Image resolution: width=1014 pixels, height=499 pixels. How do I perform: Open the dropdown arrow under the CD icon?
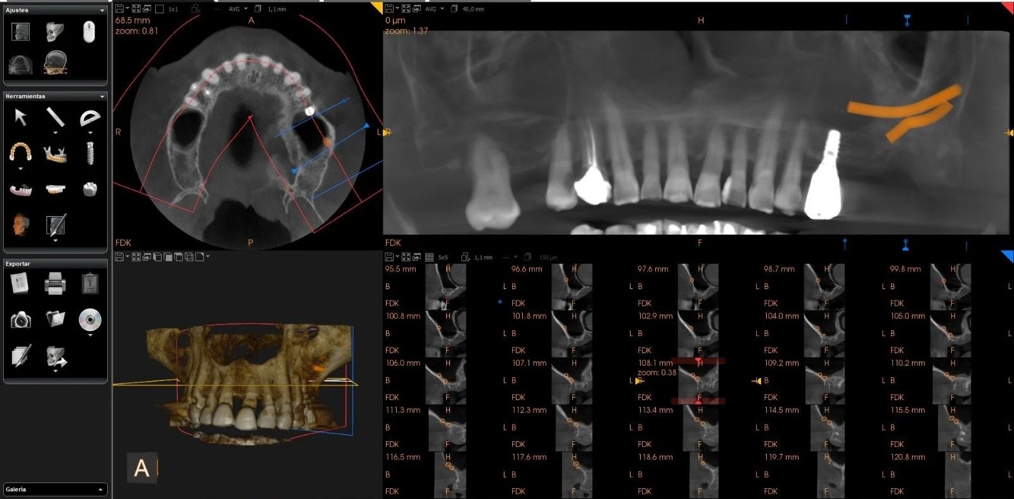tap(90, 335)
